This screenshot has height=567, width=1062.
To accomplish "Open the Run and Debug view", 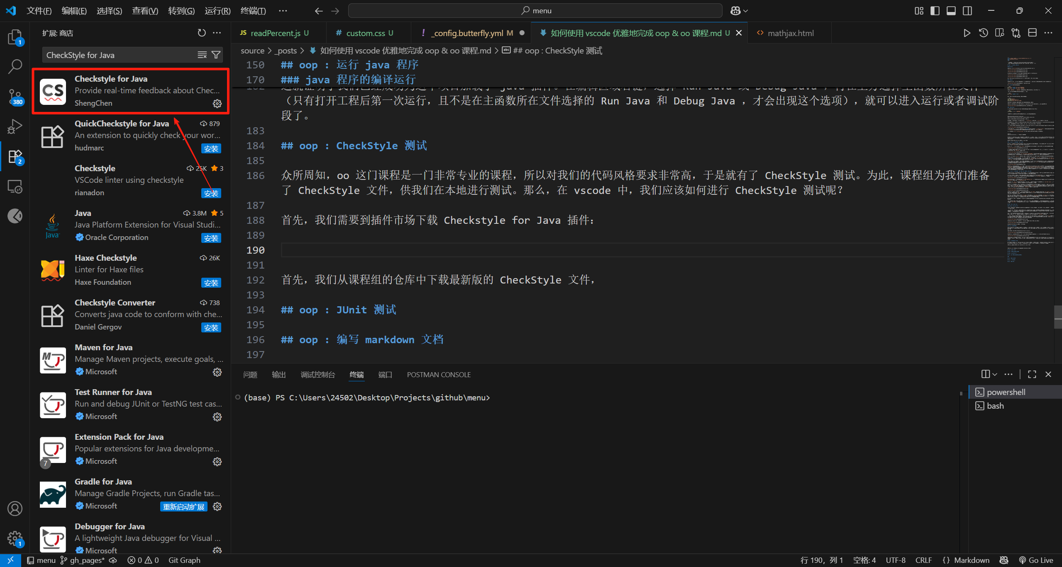I will tap(15, 126).
